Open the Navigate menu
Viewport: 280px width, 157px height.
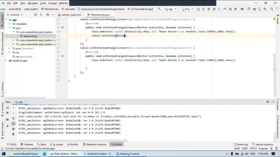32,3
